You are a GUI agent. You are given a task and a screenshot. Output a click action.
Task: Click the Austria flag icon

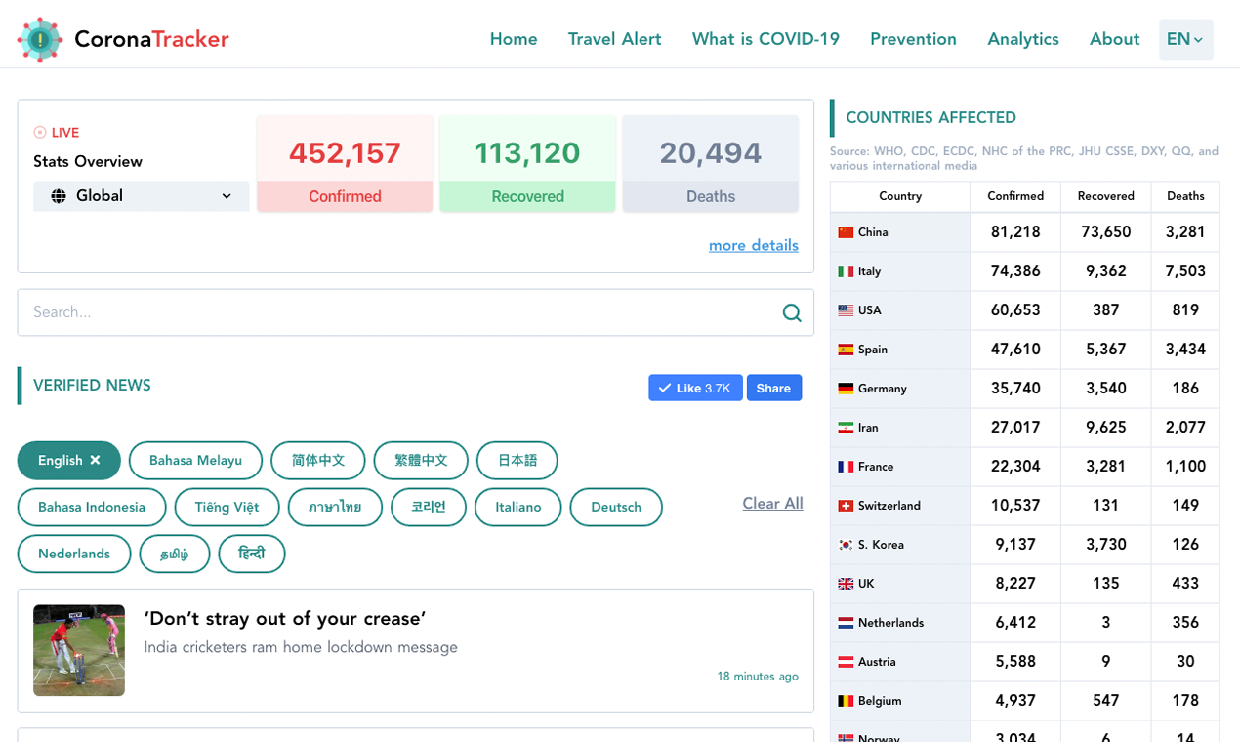point(846,662)
